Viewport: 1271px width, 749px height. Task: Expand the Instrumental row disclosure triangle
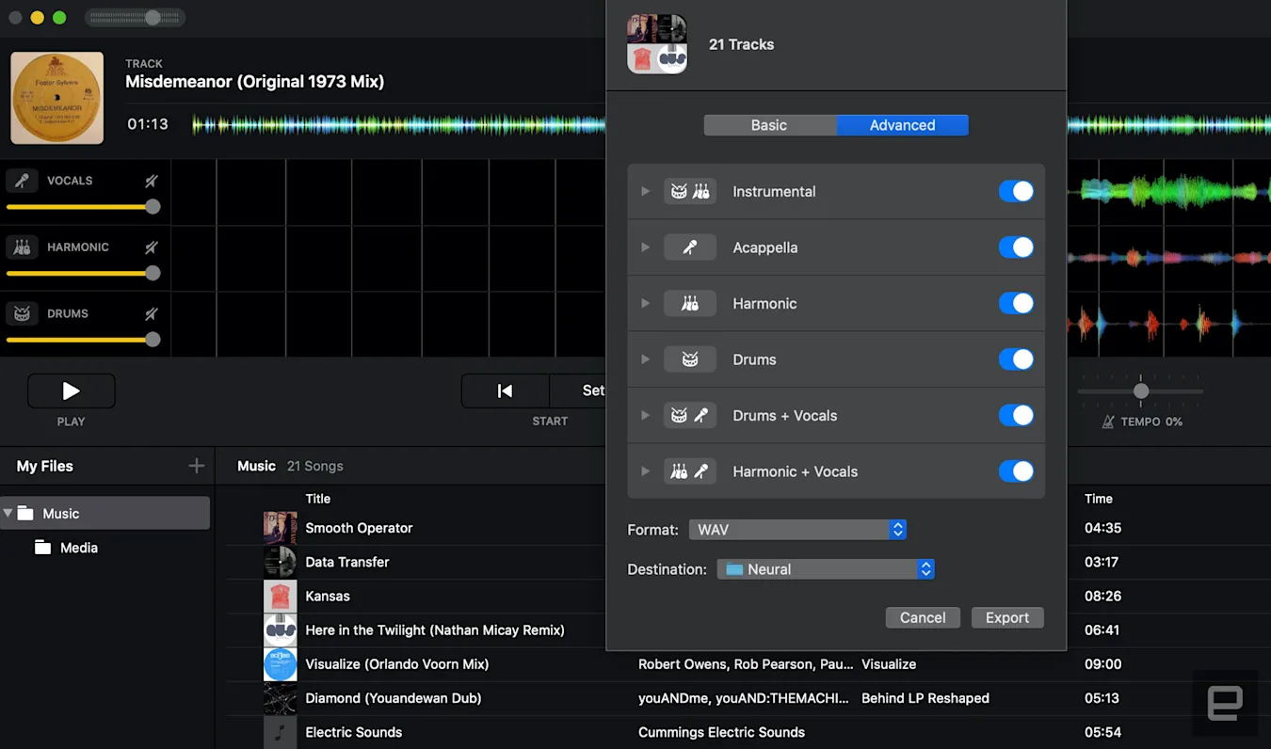click(645, 191)
